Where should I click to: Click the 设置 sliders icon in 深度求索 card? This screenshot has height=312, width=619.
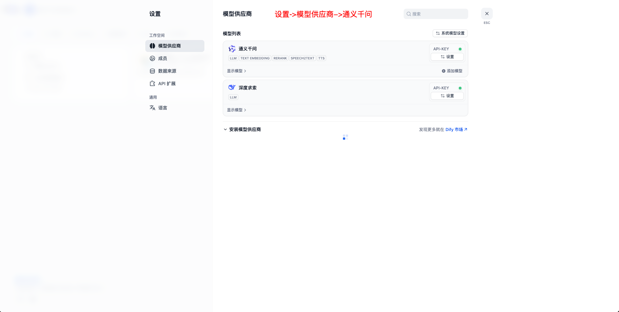[x=443, y=96]
